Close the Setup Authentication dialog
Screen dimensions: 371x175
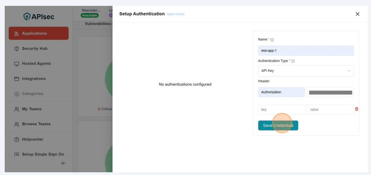coord(357,14)
